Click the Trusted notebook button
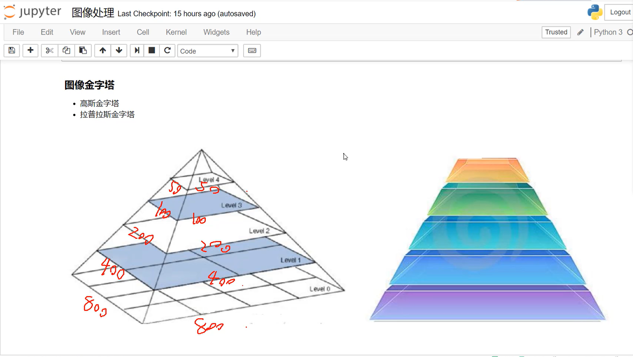The height and width of the screenshot is (357, 633). [x=556, y=32]
